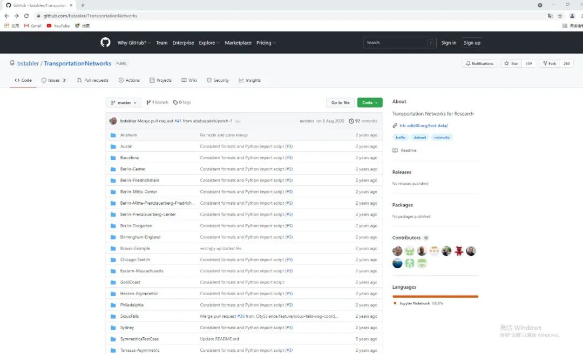Open the green Code dropdown
The height and width of the screenshot is (355, 583).
(370, 102)
